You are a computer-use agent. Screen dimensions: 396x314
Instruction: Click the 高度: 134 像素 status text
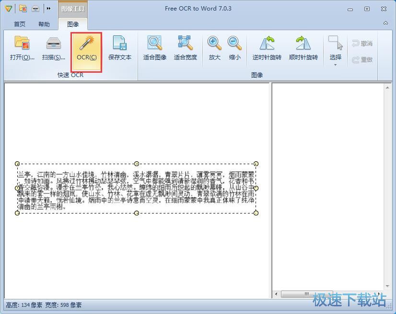coord(24,305)
